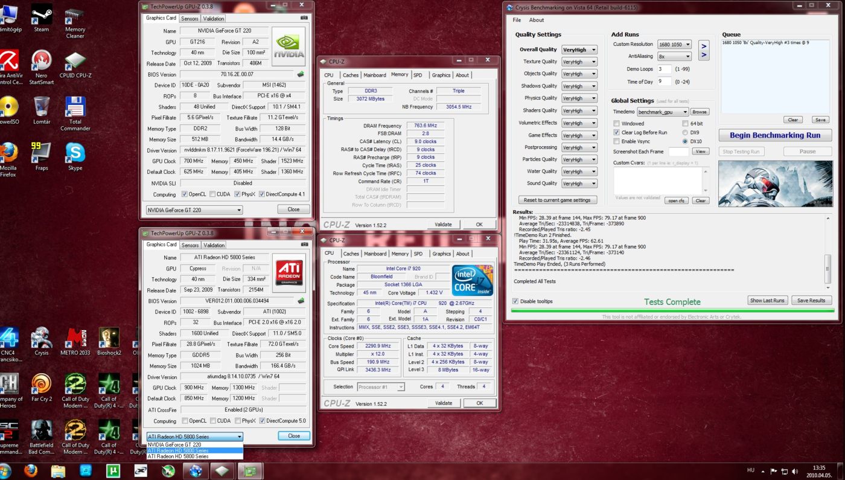Screen dimensions: 845x480
Task: Switch to Sensors tab in GeForce GPU-Z
Action: click(190, 19)
